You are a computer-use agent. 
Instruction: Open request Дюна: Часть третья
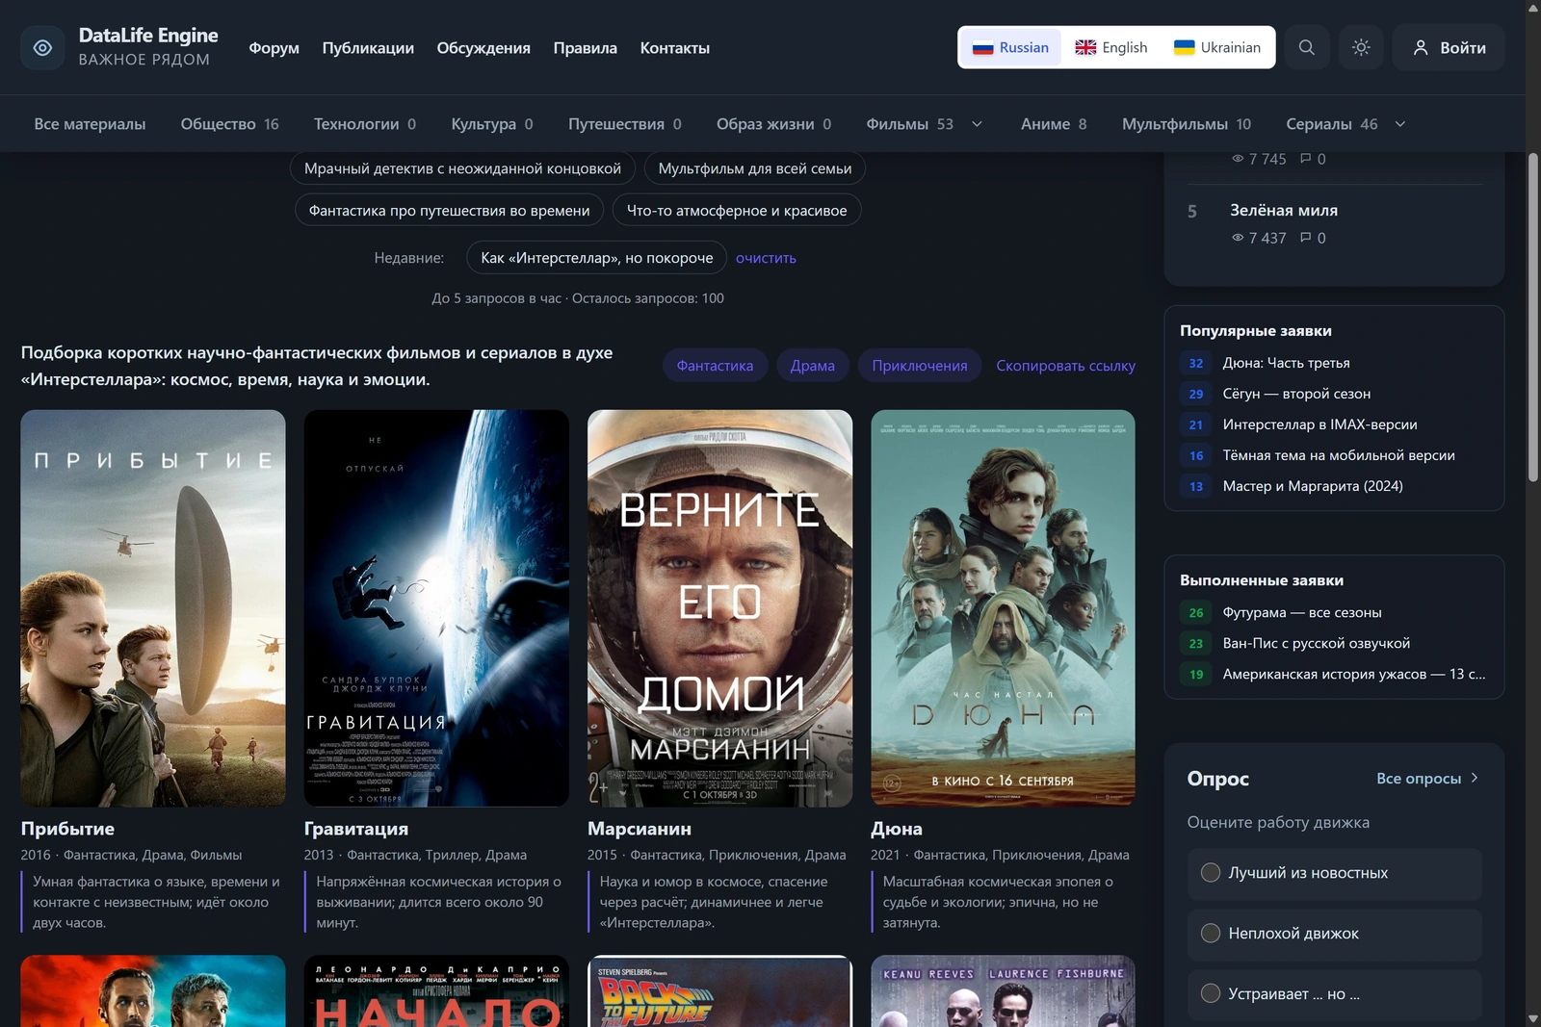click(x=1286, y=363)
